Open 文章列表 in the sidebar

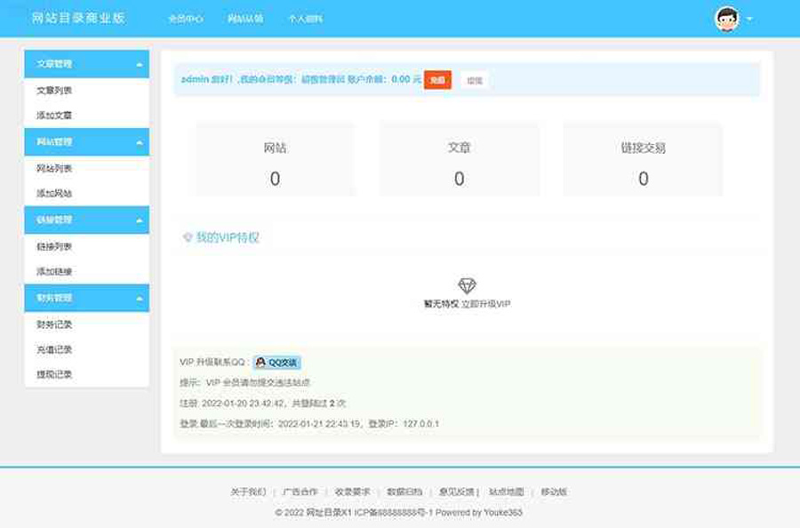pos(54,91)
